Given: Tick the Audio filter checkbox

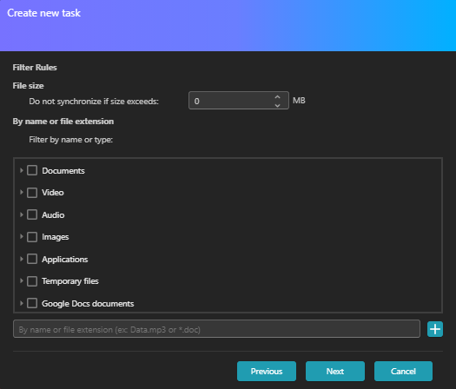Looking at the screenshot, I should (32, 214).
